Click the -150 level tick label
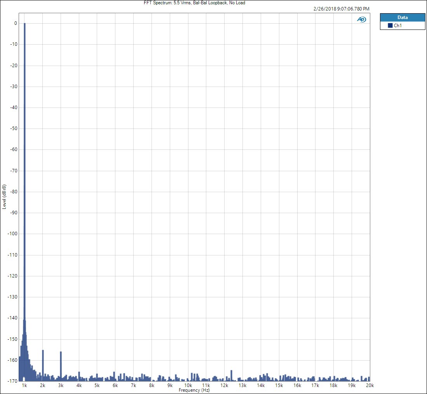 tap(12, 339)
